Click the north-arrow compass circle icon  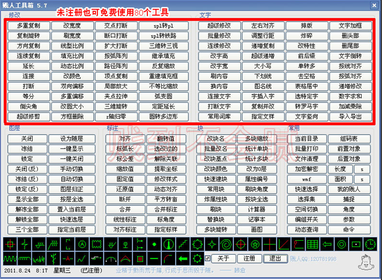click(168, 244)
